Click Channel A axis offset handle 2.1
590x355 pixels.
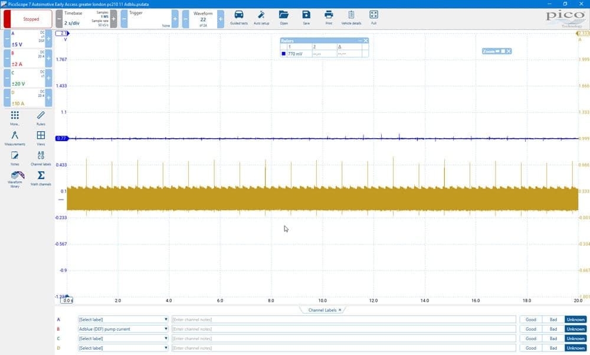coord(63,34)
